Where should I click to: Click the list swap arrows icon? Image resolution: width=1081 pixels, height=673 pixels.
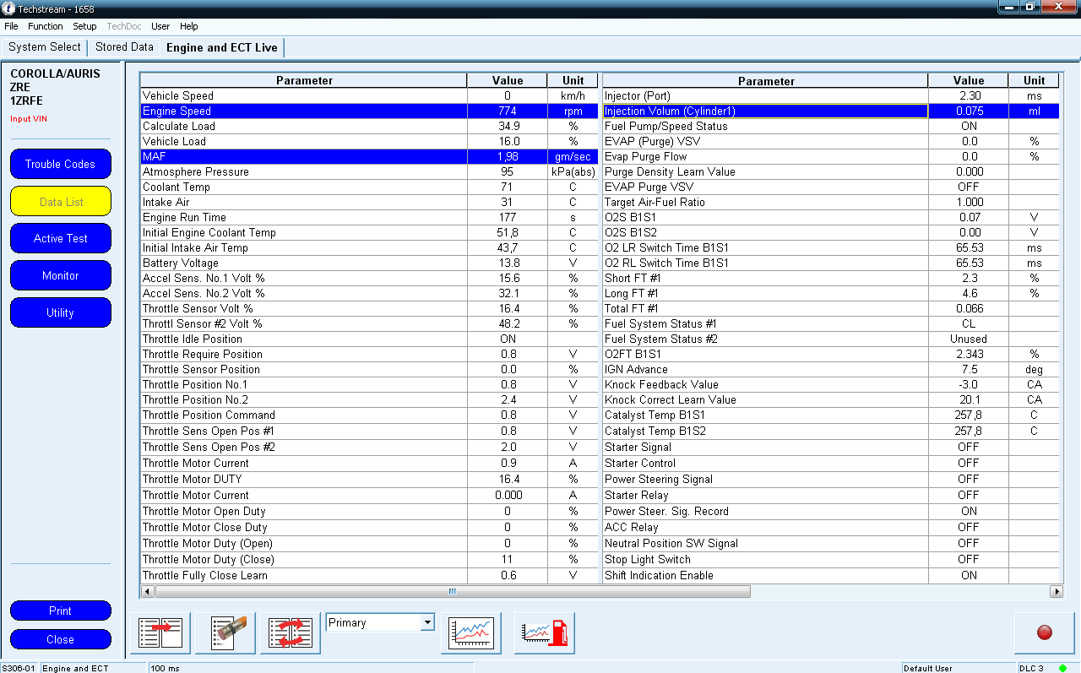tap(291, 632)
